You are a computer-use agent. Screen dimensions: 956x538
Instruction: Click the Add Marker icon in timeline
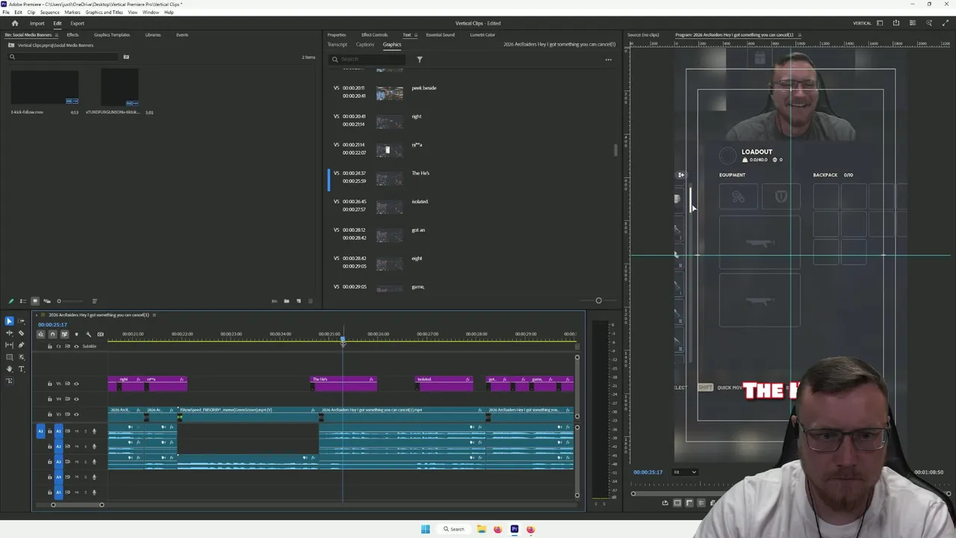pos(76,334)
